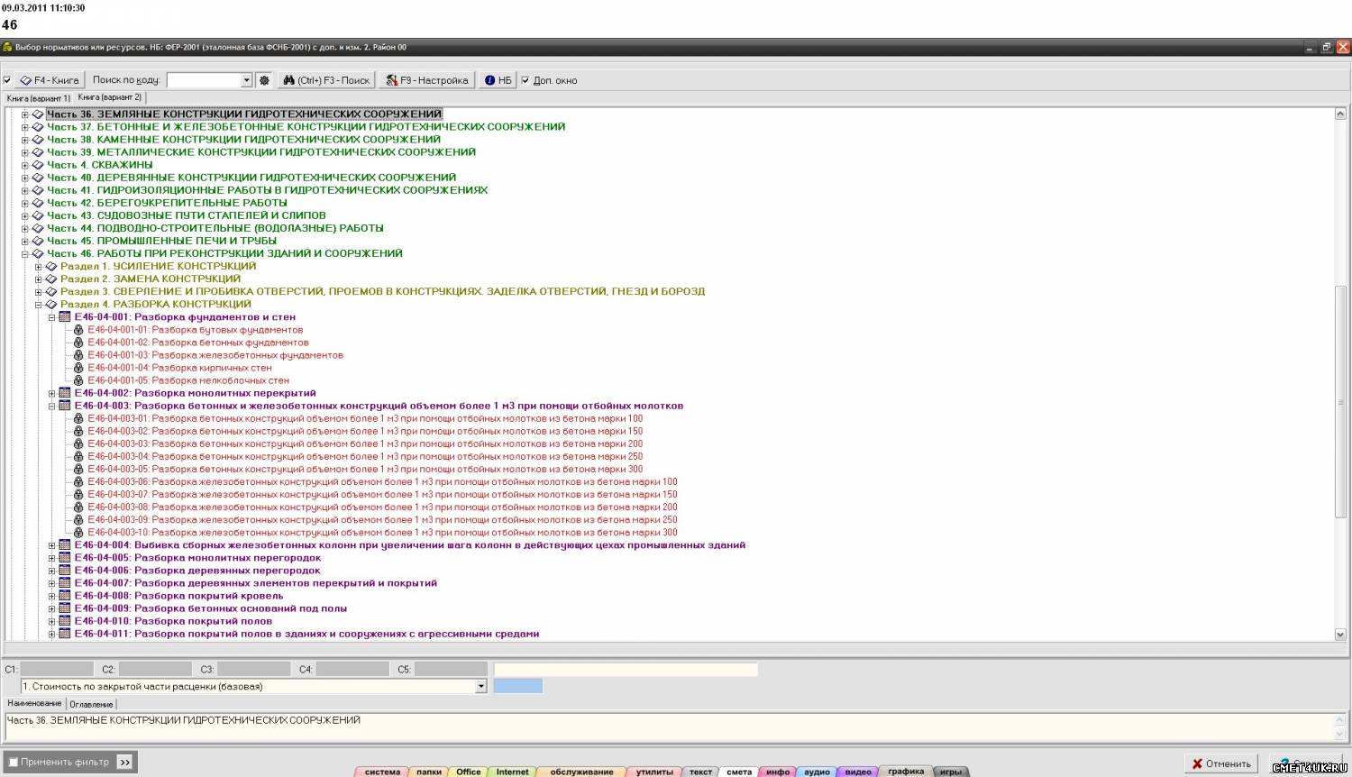Click the book icon of Раздел 3 row
1352x777 pixels.
pyautogui.click(x=51, y=291)
